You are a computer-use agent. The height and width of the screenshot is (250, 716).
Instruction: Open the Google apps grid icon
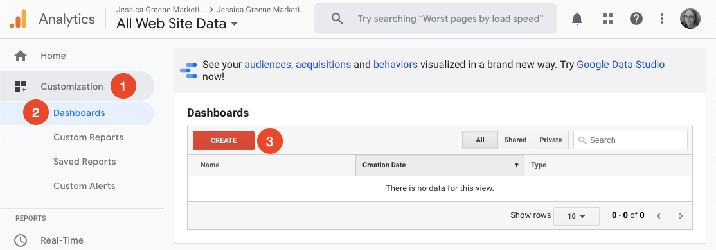coord(607,19)
